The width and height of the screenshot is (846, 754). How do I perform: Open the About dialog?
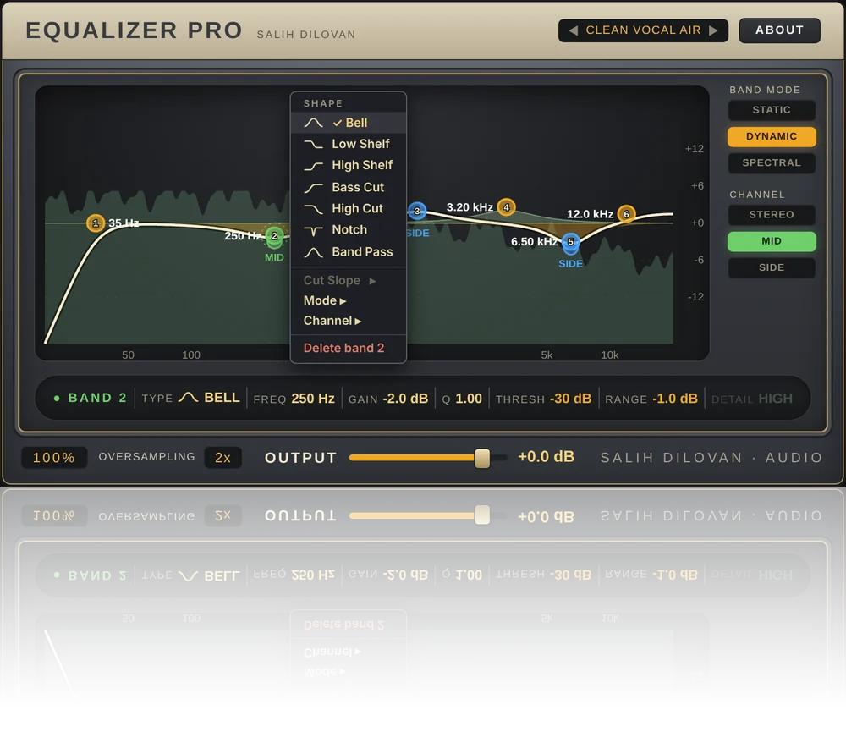(780, 30)
